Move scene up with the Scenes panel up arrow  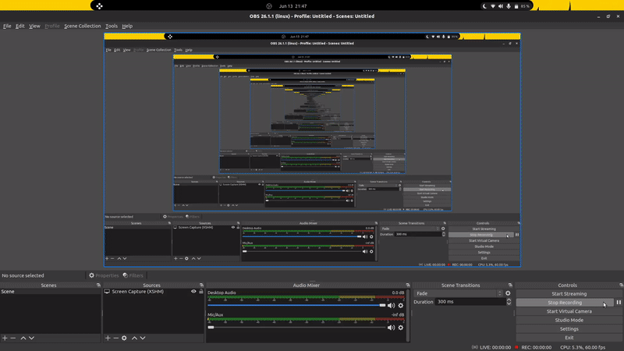23,338
